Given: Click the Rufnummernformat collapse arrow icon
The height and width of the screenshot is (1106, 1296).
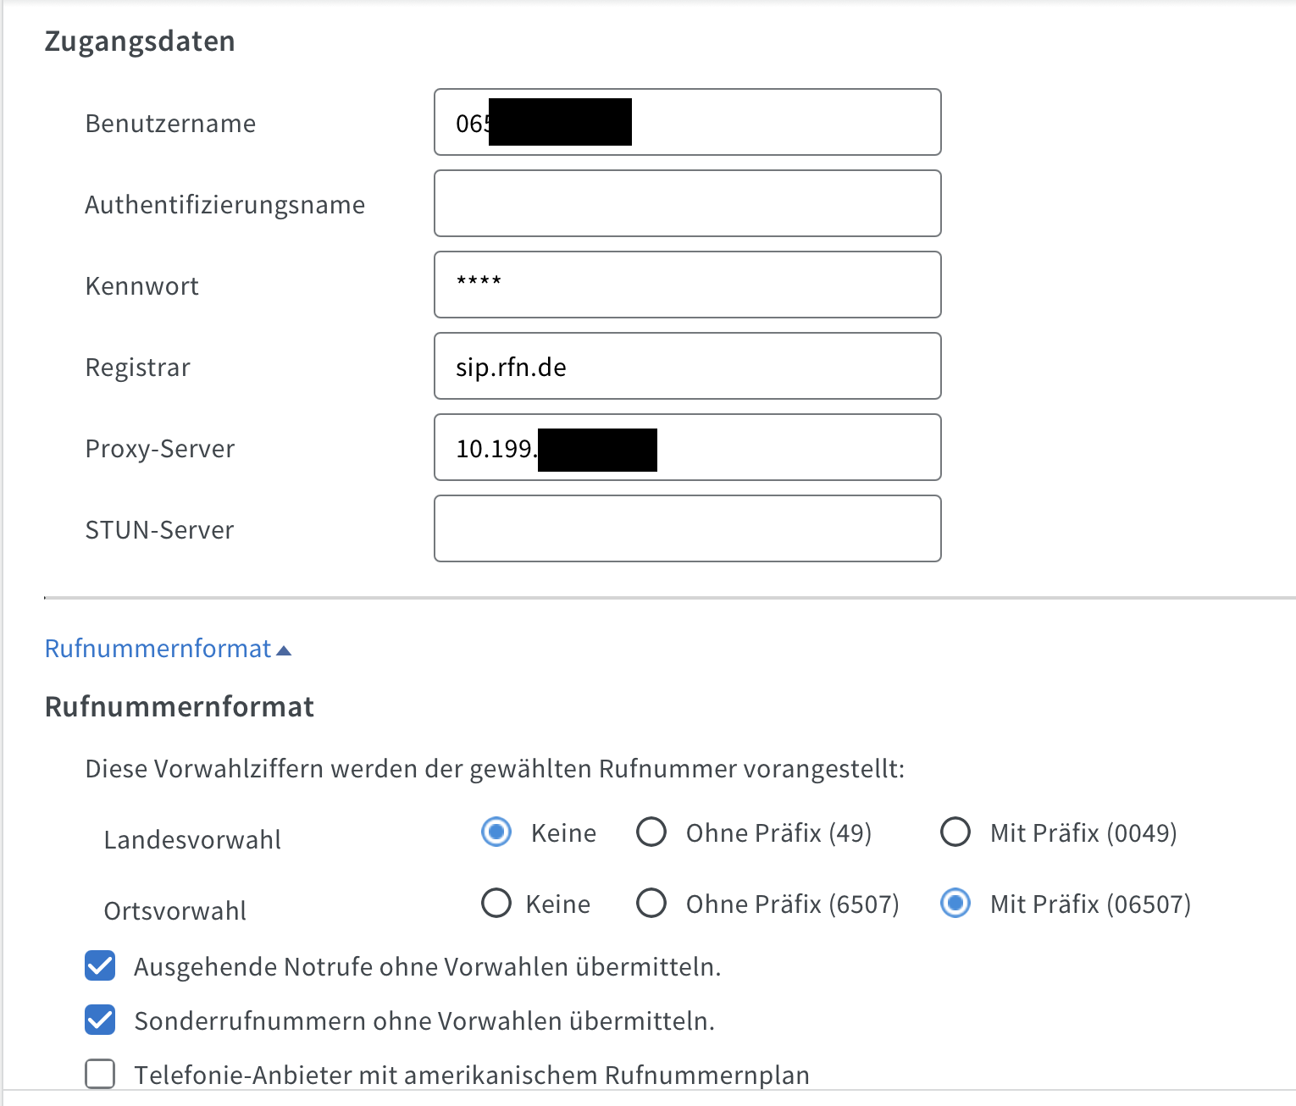Looking at the screenshot, I should [x=284, y=650].
